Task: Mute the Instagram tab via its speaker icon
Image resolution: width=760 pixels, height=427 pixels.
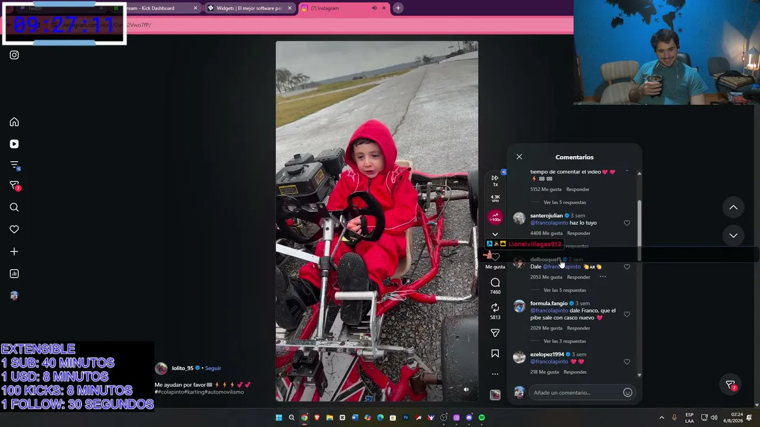Action: click(x=374, y=8)
